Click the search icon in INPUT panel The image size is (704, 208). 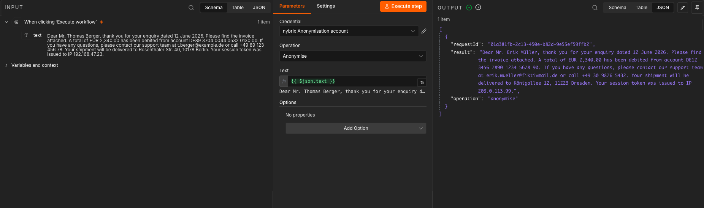[x=191, y=8]
